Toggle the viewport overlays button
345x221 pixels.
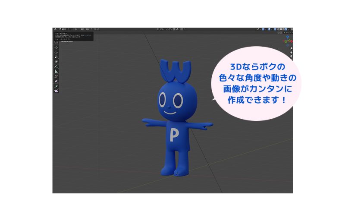(x=270, y=29)
